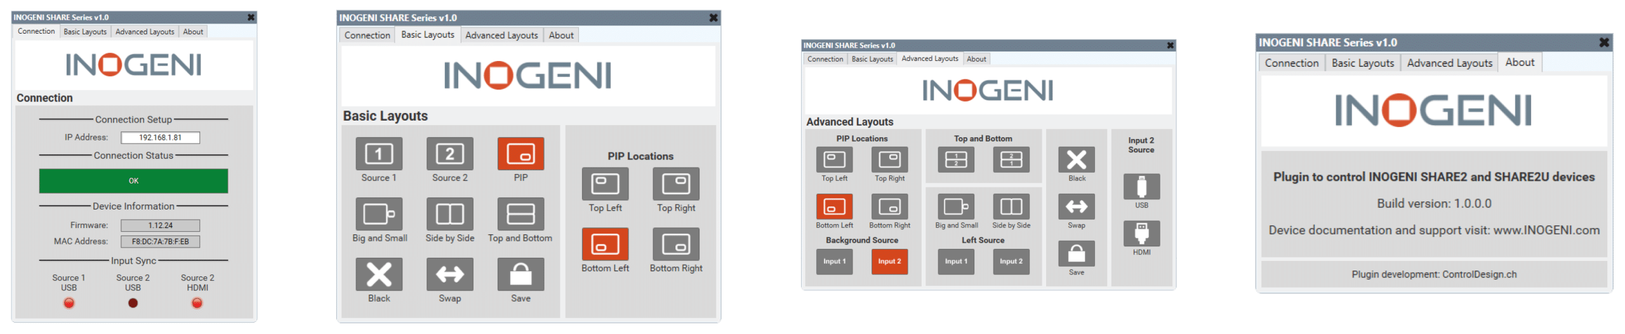Viewport: 1625px width, 334px height.
Task: Set PIP location Top Left in Basic Layouts window
Action: pyautogui.click(x=605, y=184)
